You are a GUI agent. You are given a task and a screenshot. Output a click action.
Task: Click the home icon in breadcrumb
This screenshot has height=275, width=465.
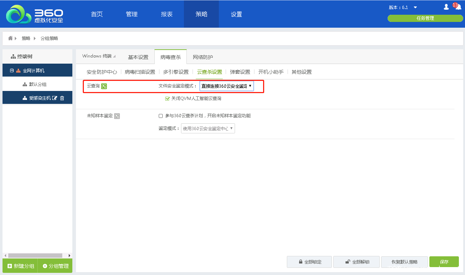pyautogui.click(x=10, y=38)
